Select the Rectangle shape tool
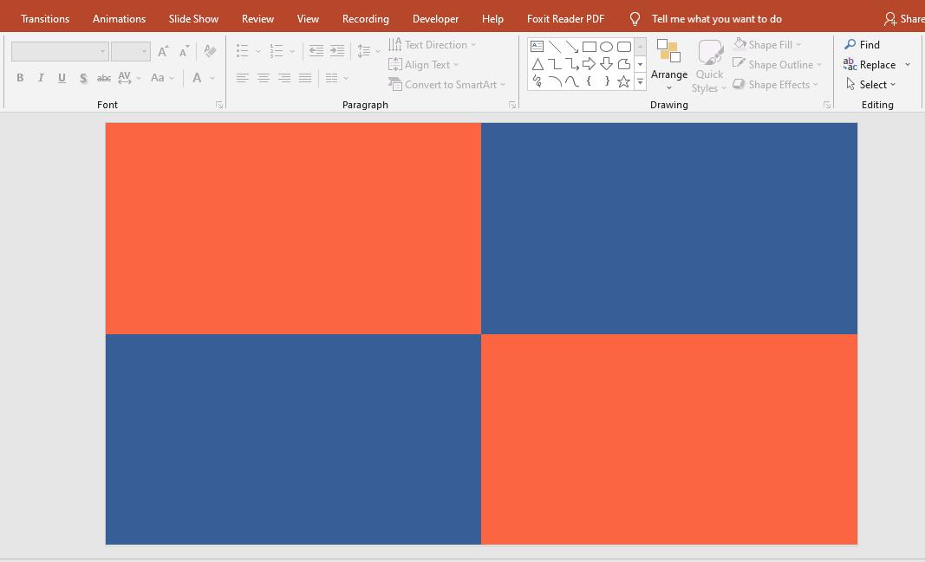The image size is (925, 562). [590, 47]
